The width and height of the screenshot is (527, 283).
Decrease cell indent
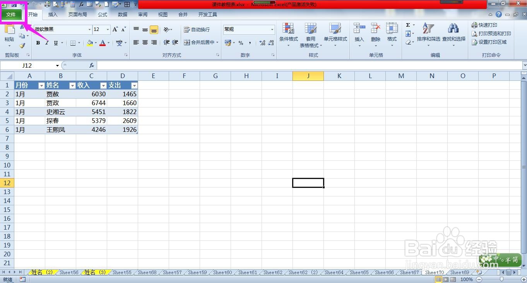click(x=167, y=43)
